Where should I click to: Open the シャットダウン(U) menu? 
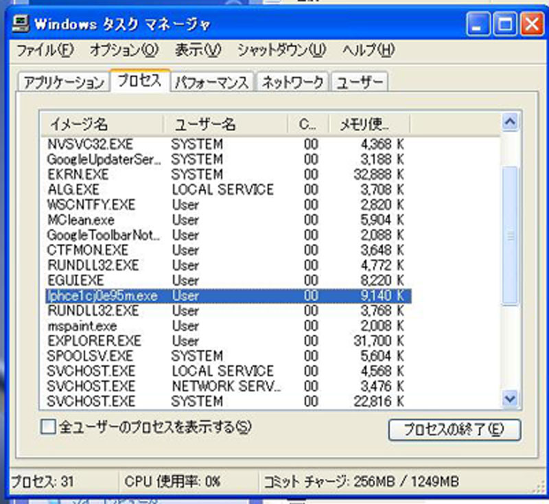click(x=281, y=49)
